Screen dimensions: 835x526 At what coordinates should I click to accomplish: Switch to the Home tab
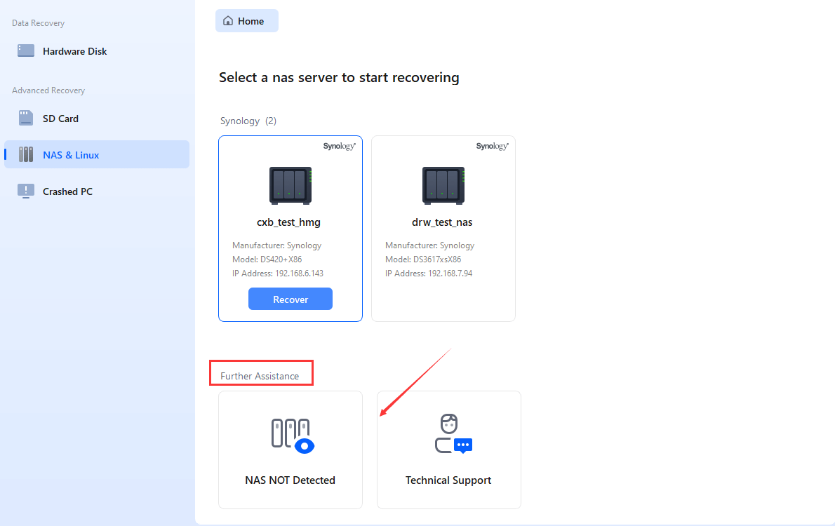pos(246,20)
